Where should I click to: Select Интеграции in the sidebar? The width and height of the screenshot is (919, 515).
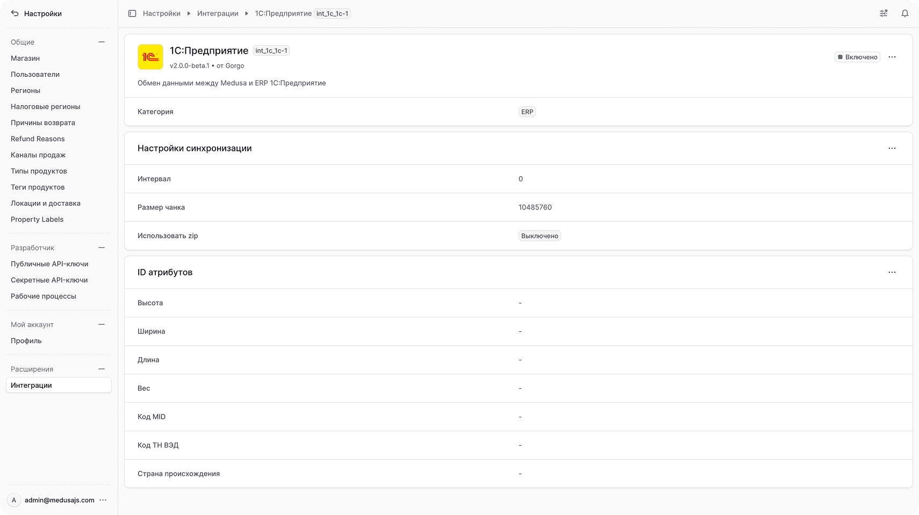[59, 385]
